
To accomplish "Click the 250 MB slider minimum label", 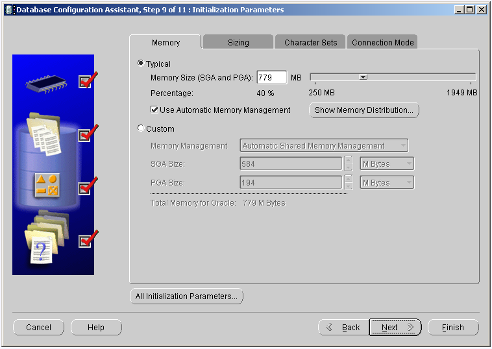I will pos(322,93).
